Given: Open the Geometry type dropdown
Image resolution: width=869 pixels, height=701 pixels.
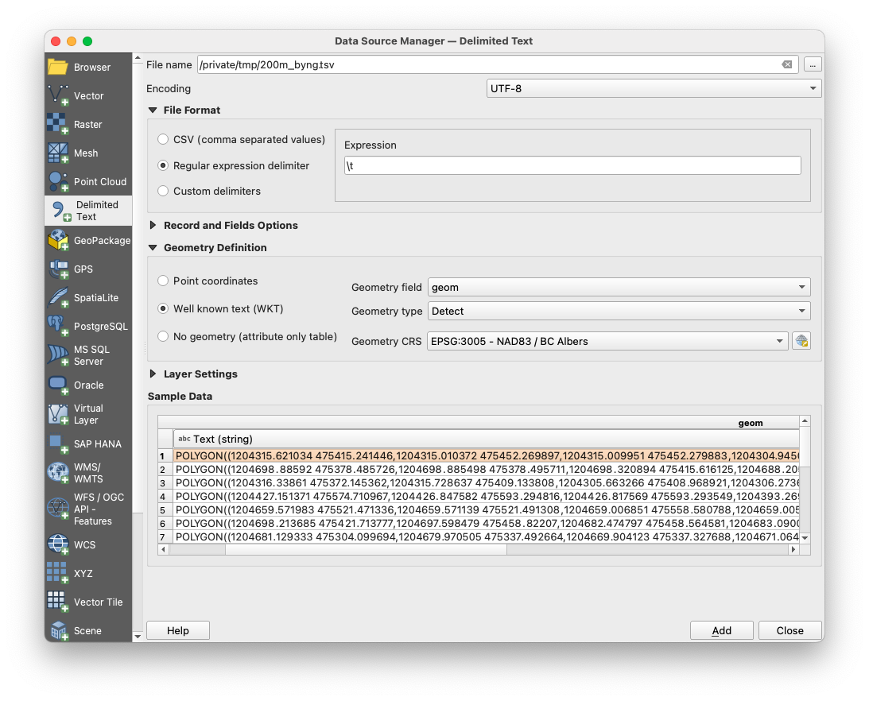Looking at the screenshot, I should [620, 311].
